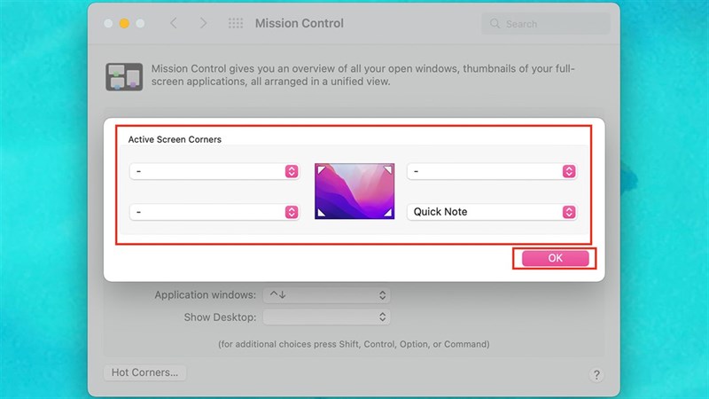Click the forward navigation arrow
This screenshot has height=399, width=709.
tap(204, 23)
